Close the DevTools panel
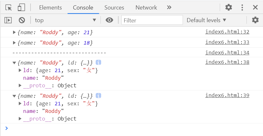This screenshot has height=136, width=263. [x=255, y=8]
